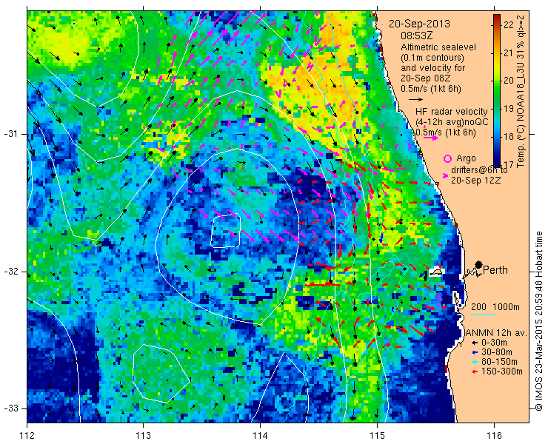Click the red 150-300m ANMN arrow symbol

coord(474,371)
